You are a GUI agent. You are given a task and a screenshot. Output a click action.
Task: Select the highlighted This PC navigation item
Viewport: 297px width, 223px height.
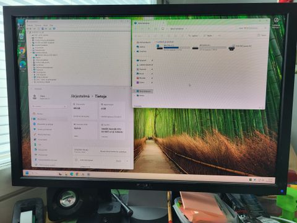pos(144,91)
